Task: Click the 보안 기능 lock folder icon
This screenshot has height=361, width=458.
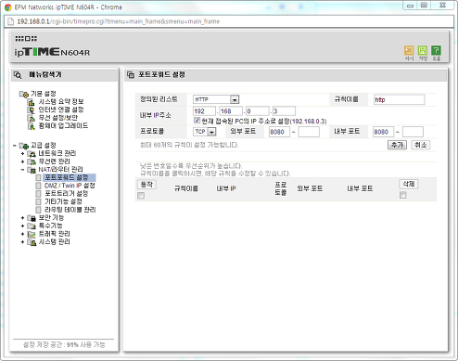Action: coord(32,218)
